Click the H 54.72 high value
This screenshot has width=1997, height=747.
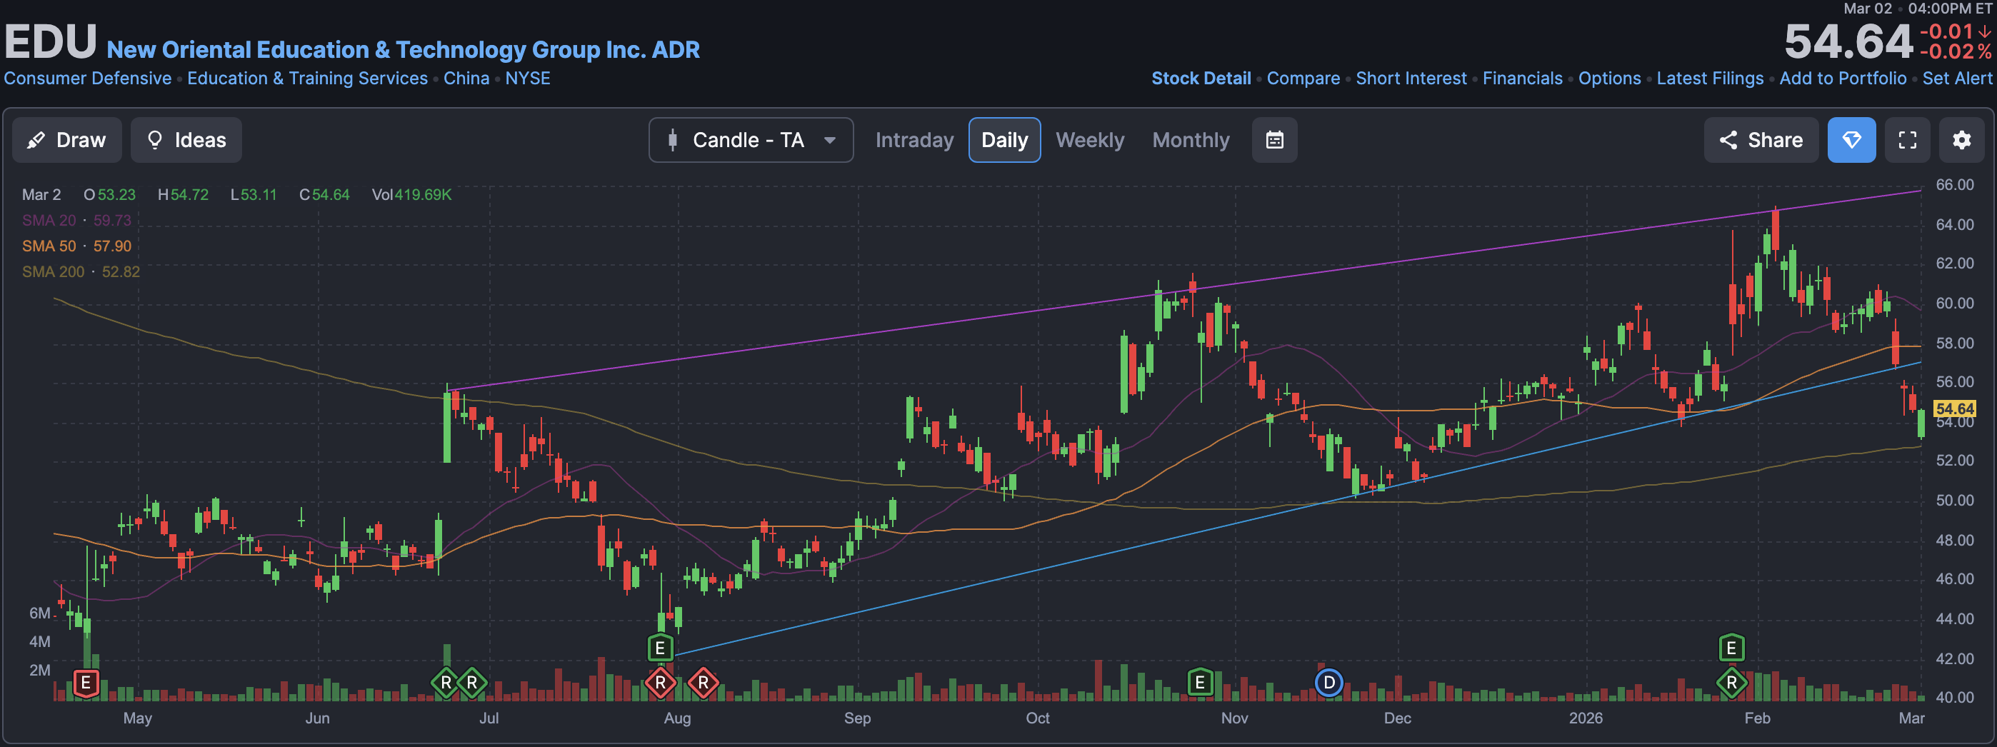click(x=183, y=194)
